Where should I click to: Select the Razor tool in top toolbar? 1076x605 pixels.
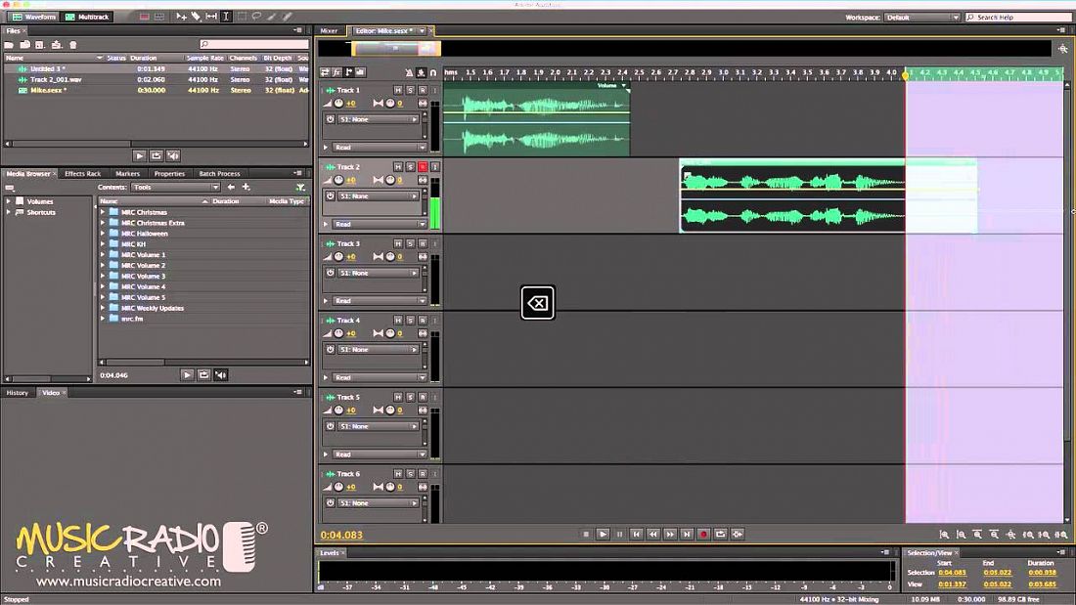(196, 17)
